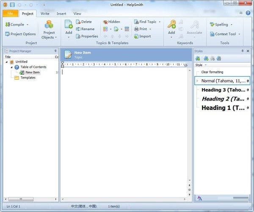The width and height of the screenshot is (254, 212).
Task: Click the Find Topic button
Action: click(x=145, y=22)
